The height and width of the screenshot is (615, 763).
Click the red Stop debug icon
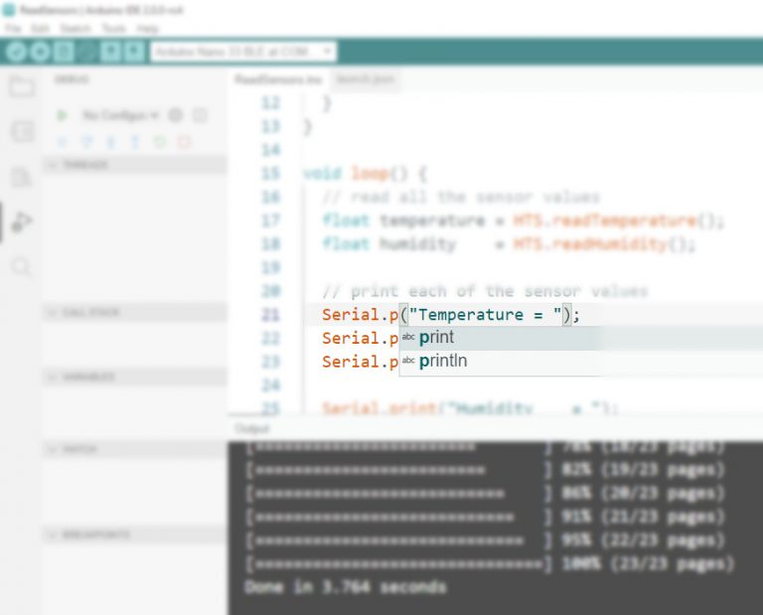pyautogui.click(x=183, y=142)
